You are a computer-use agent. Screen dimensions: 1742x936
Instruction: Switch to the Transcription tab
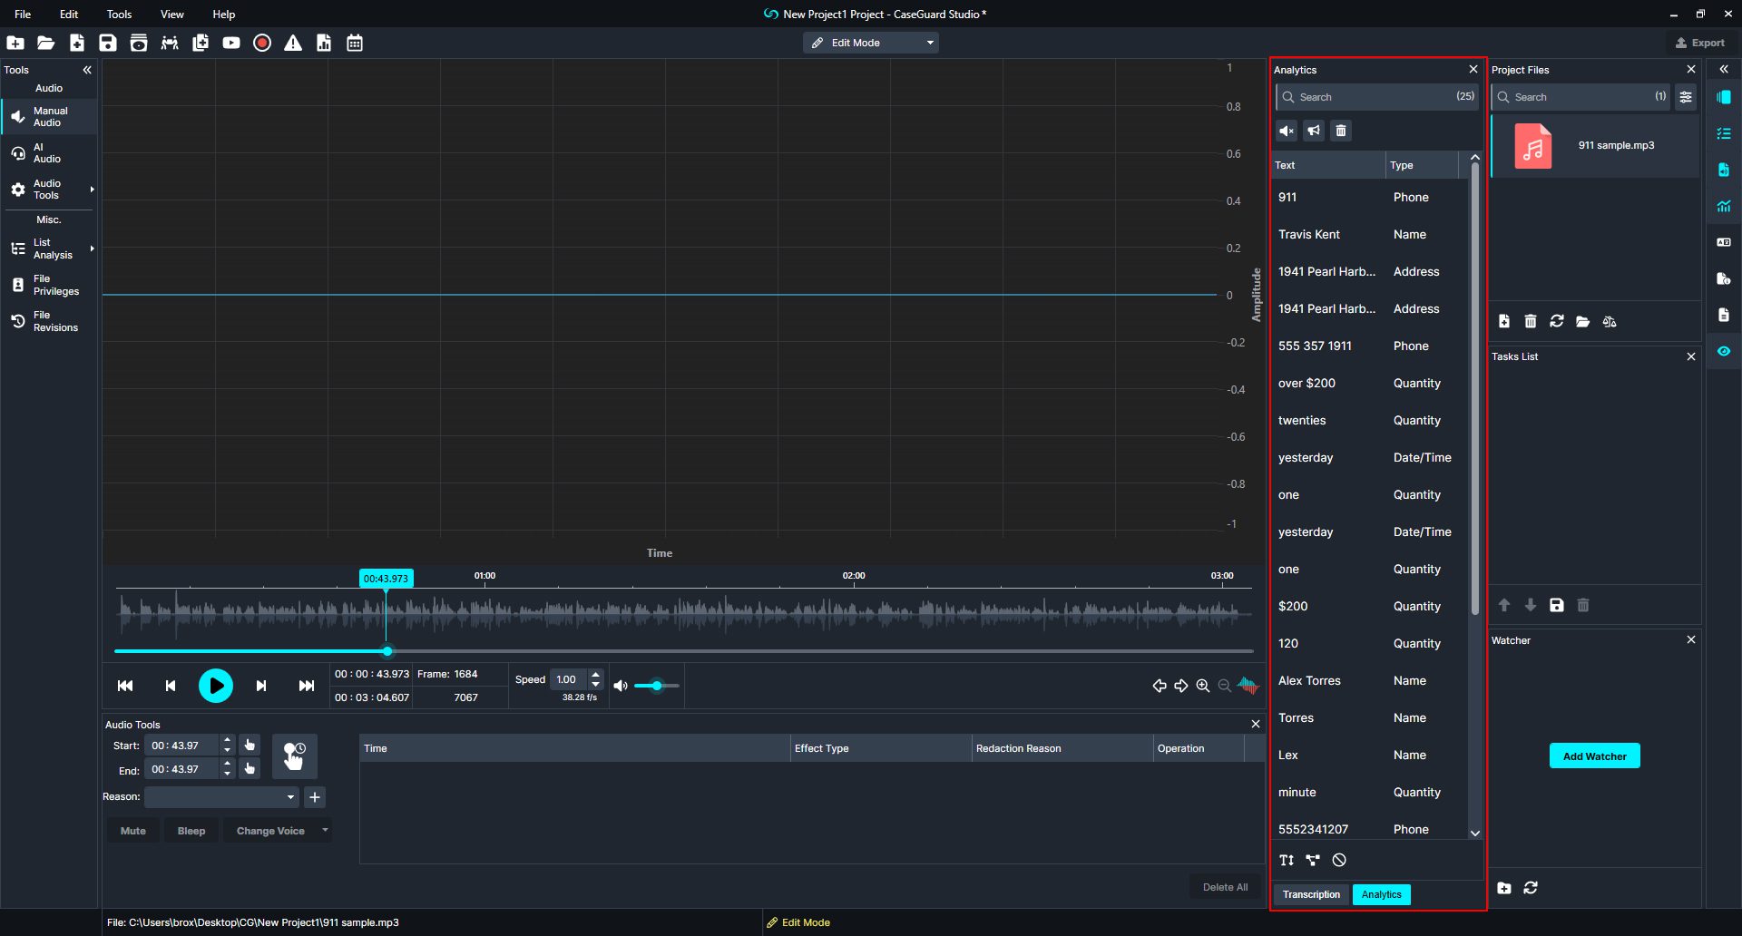(x=1311, y=894)
